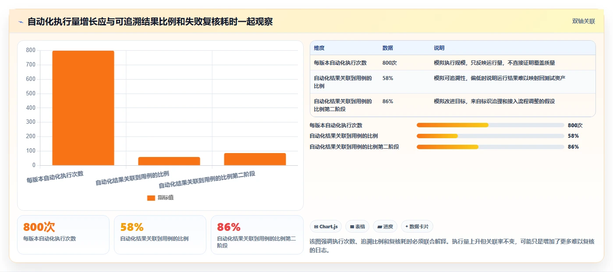Click the 说明 column header
613x272 pixels.
(439, 48)
